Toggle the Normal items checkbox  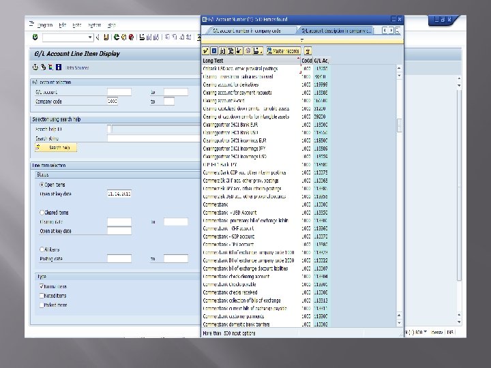tap(42, 286)
